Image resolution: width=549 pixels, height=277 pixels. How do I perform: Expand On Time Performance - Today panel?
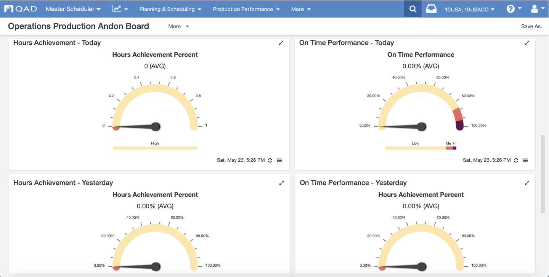coord(527,43)
